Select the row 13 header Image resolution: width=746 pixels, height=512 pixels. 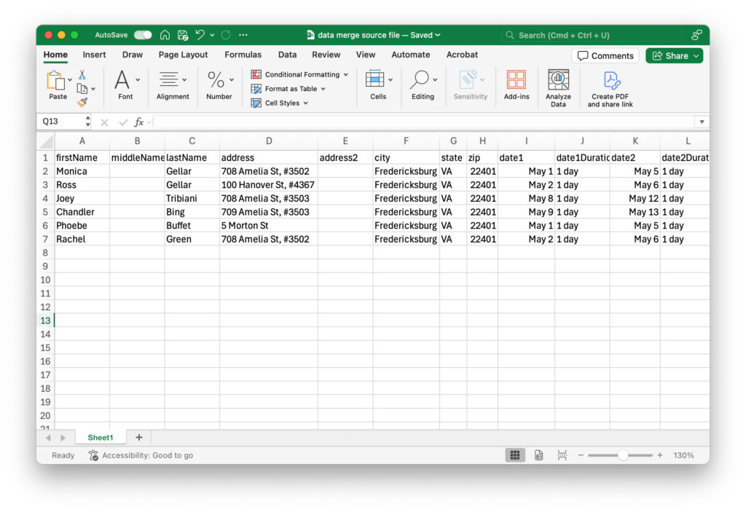pos(46,320)
